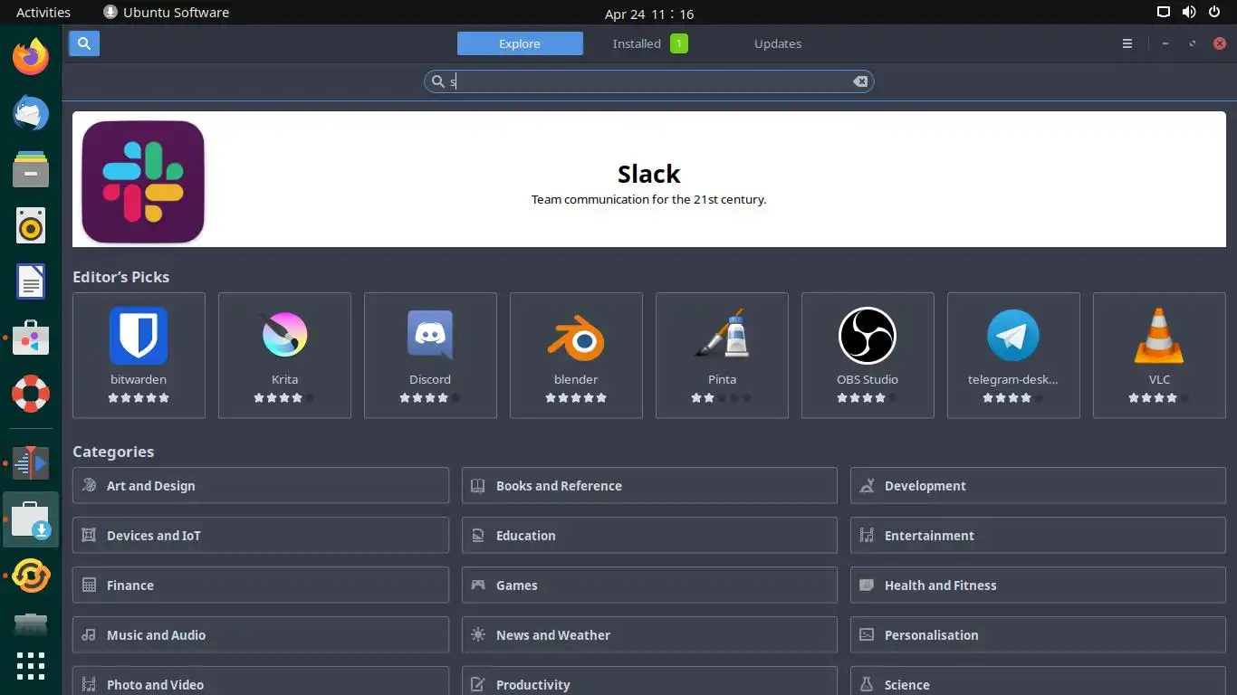Switch to the Installed tab

pyautogui.click(x=648, y=43)
